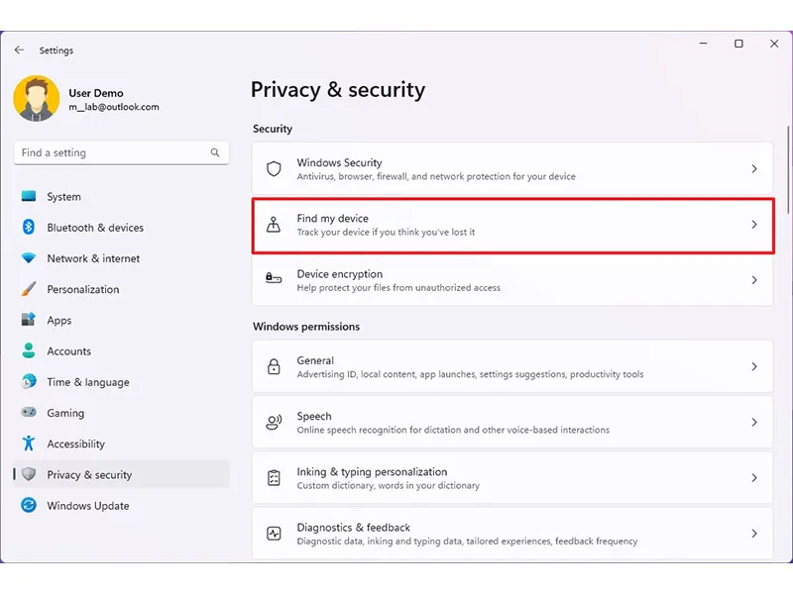Click the Speech icon
This screenshot has width=793, height=594.
tap(274, 422)
